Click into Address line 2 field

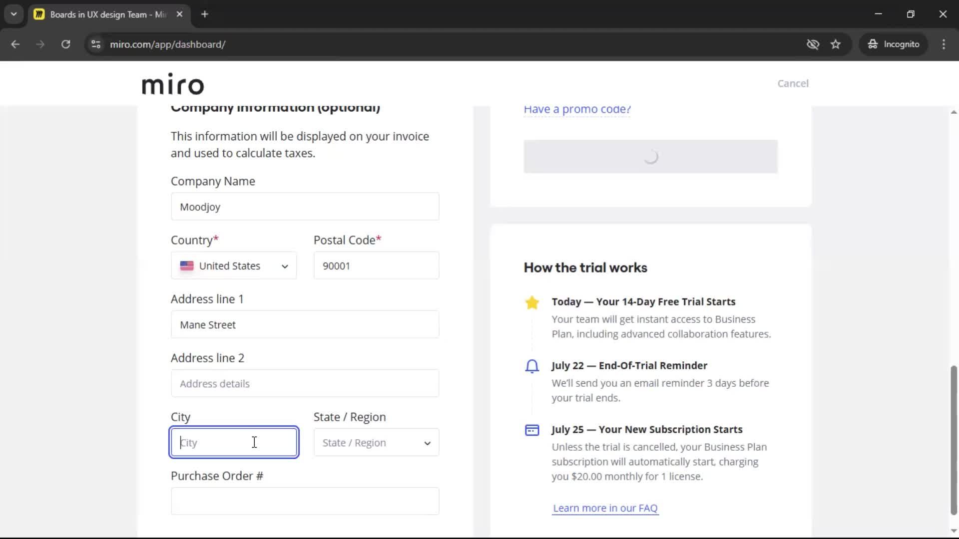(305, 383)
